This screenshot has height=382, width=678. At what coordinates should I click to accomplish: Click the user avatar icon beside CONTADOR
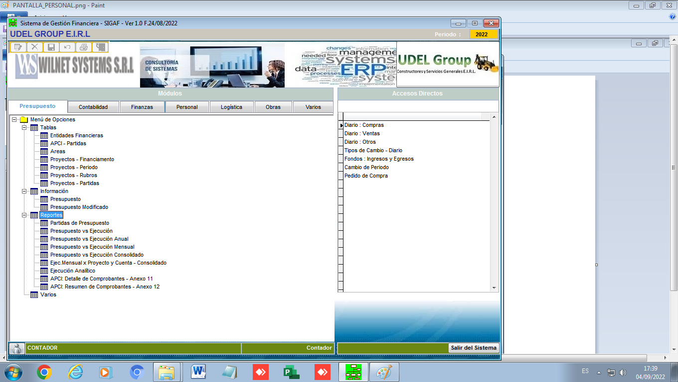(17, 348)
